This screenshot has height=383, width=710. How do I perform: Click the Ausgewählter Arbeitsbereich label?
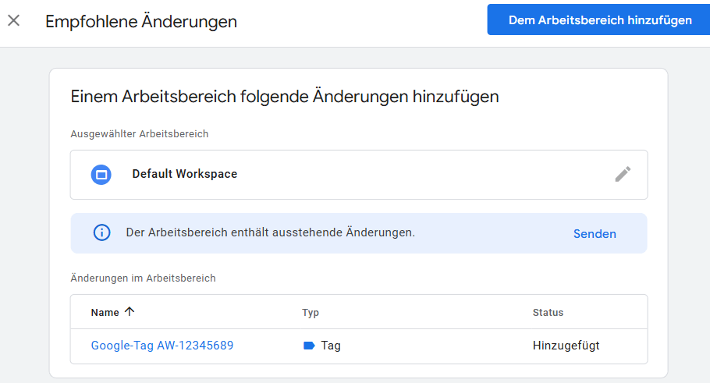139,134
